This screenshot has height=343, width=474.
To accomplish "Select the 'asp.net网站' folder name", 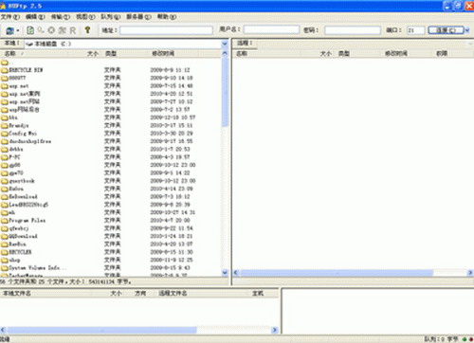I will (x=25, y=101).
